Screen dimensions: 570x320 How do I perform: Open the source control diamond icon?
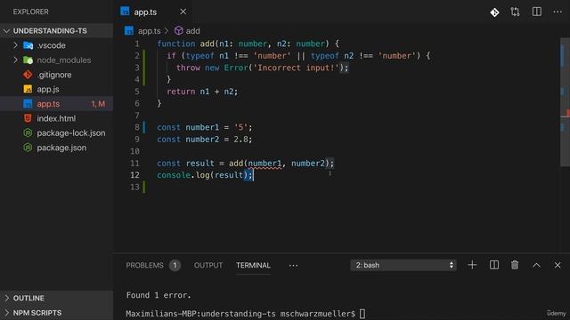coord(494,12)
